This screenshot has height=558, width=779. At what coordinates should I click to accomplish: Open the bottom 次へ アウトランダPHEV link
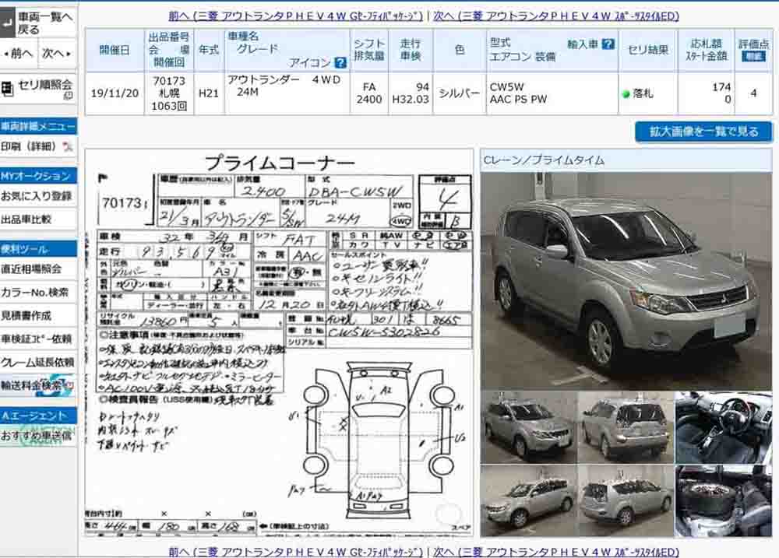coord(556,552)
